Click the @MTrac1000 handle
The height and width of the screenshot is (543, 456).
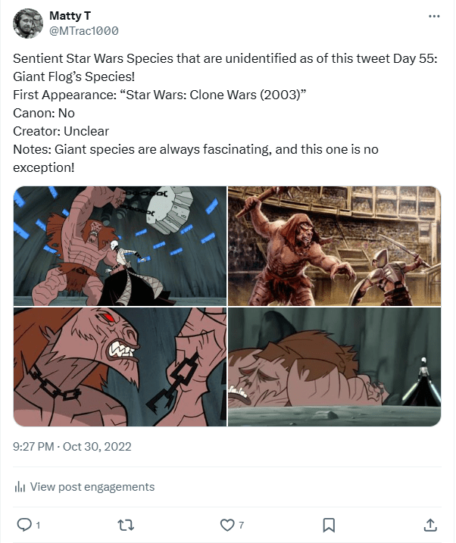83,30
